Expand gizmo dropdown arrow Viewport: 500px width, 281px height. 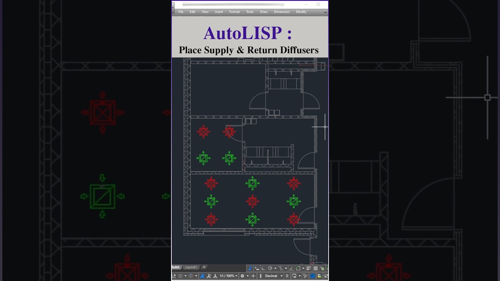coord(196,276)
